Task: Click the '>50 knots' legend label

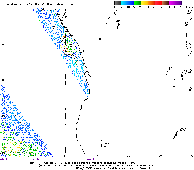Action: 186,7
